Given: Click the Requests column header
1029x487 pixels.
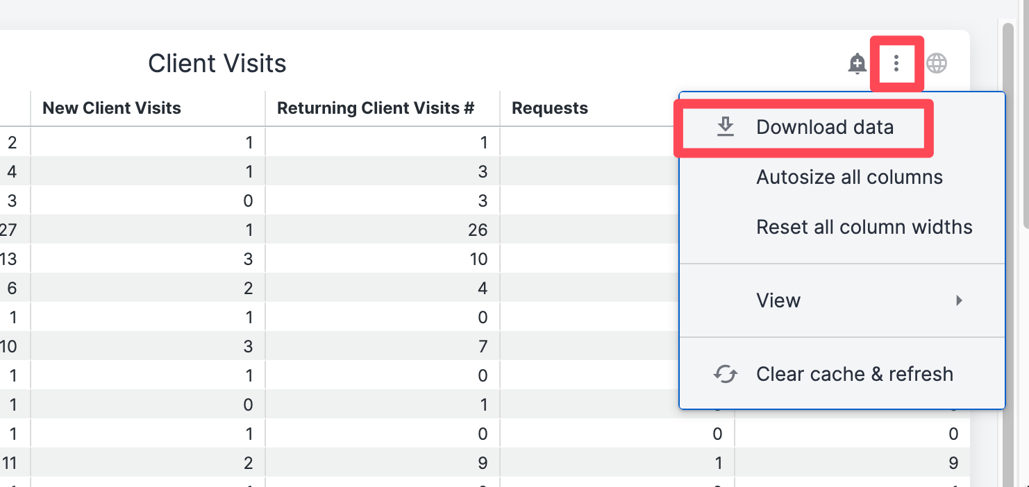Looking at the screenshot, I should click(x=550, y=108).
